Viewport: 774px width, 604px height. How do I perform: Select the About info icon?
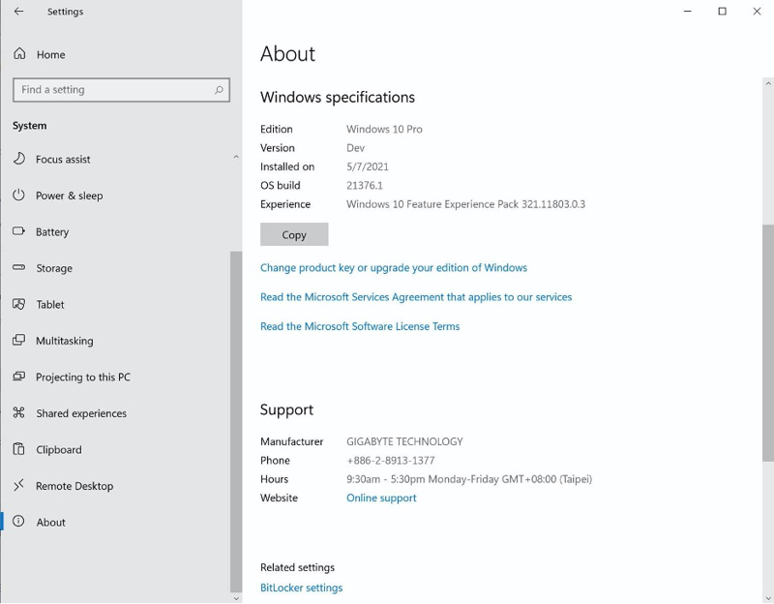pos(18,522)
